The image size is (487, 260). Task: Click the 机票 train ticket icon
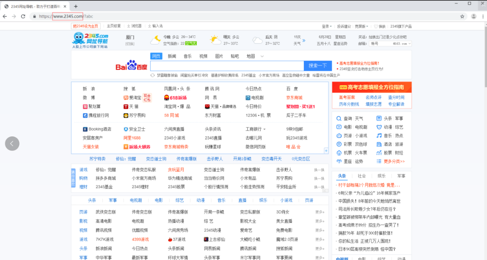pos(339,153)
